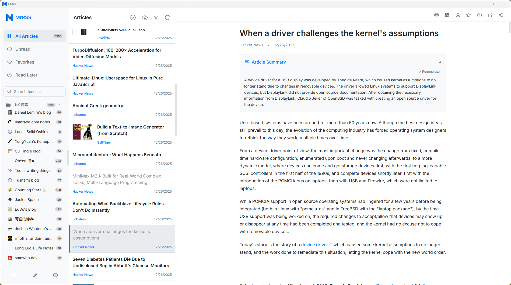The width and height of the screenshot is (511, 285).
Task: Open the article filter funnel
Action: [156, 18]
